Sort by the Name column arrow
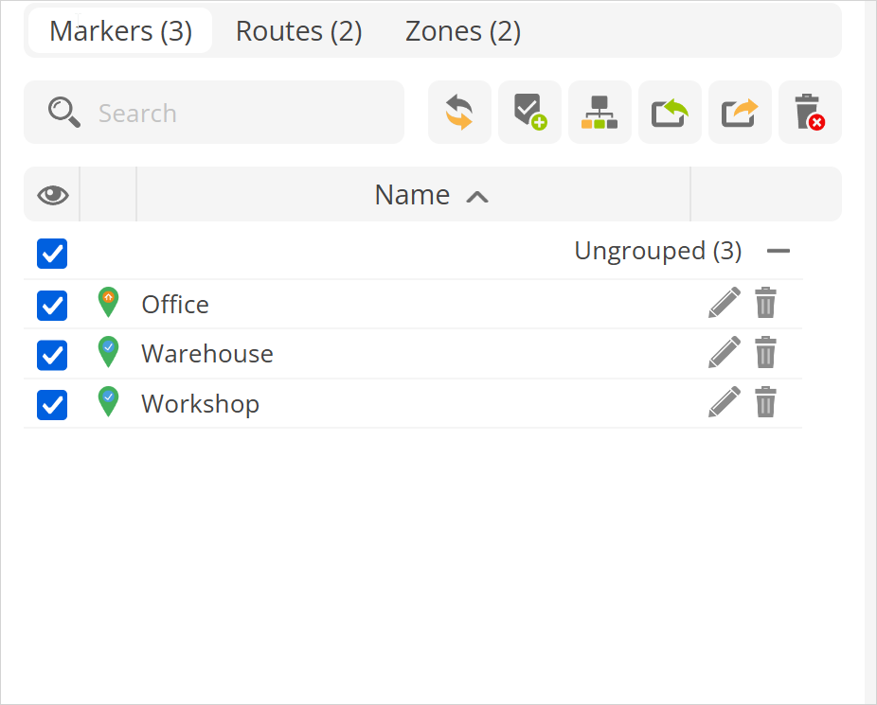Image resolution: width=877 pixels, height=705 pixels. point(477,196)
